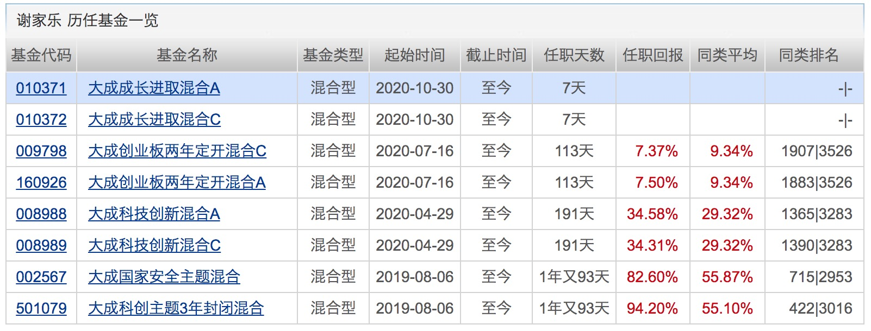871x331 pixels.
Task: Open fund code link 160926
Action: (x=41, y=183)
